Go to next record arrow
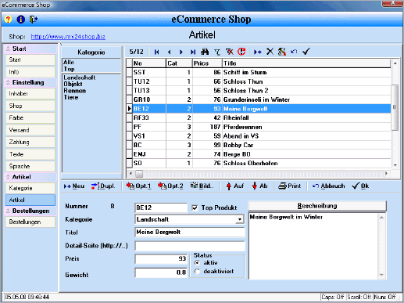Image resolution: width=404 pixels, height=303 pixels. [181, 52]
